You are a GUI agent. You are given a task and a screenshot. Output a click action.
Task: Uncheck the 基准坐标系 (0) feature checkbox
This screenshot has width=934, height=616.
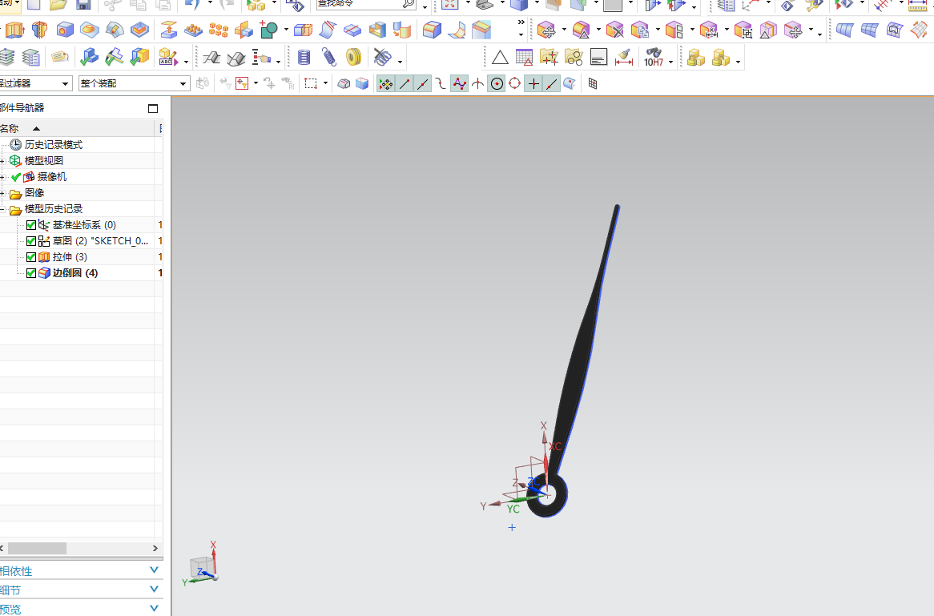pyautogui.click(x=31, y=225)
